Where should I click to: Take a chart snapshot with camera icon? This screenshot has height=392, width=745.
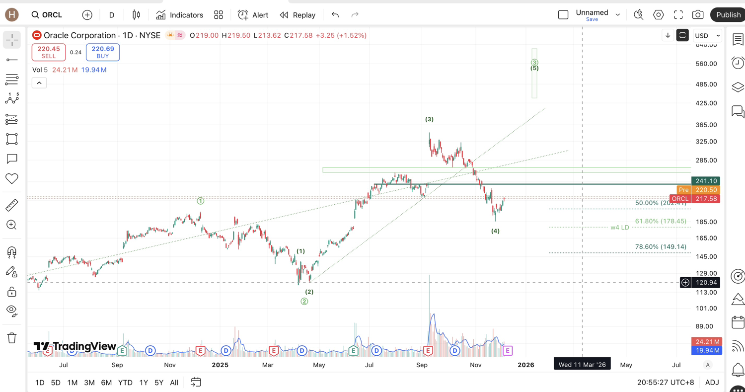(x=698, y=15)
